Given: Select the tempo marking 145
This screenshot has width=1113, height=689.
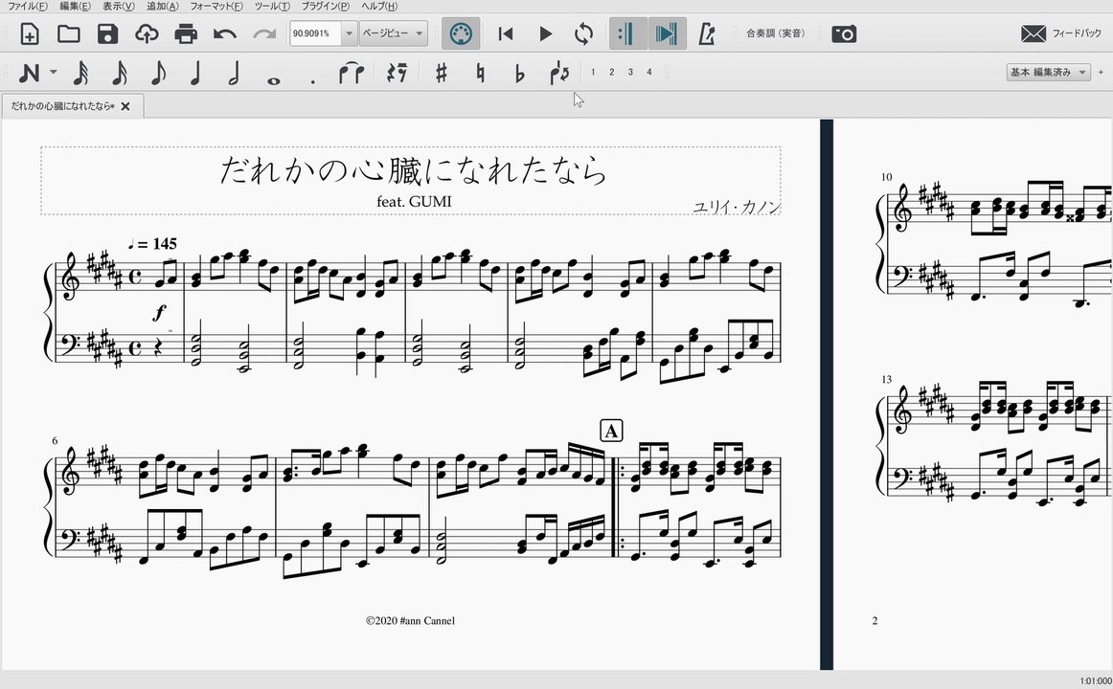Looking at the screenshot, I should tap(152, 244).
